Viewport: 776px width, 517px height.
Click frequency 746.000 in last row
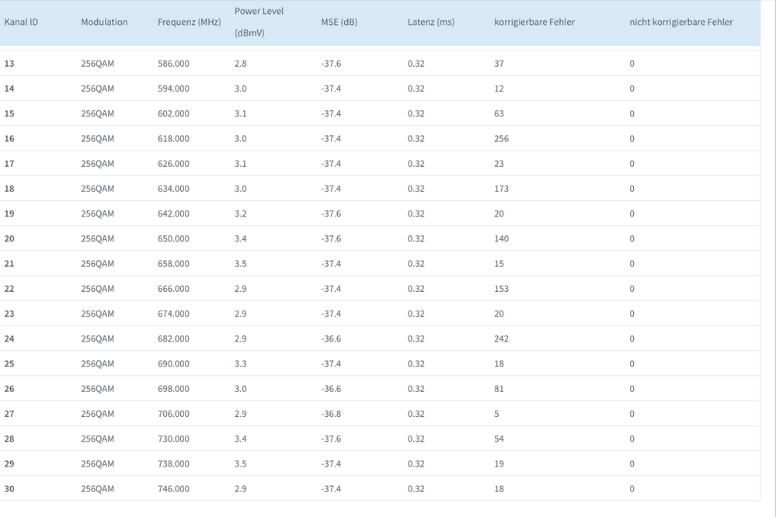pyautogui.click(x=173, y=488)
